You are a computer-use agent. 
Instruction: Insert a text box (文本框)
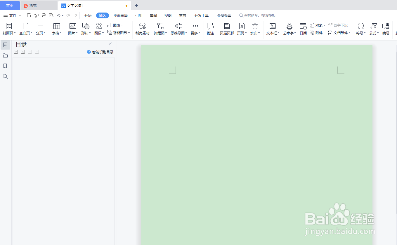[x=273, y=29]
